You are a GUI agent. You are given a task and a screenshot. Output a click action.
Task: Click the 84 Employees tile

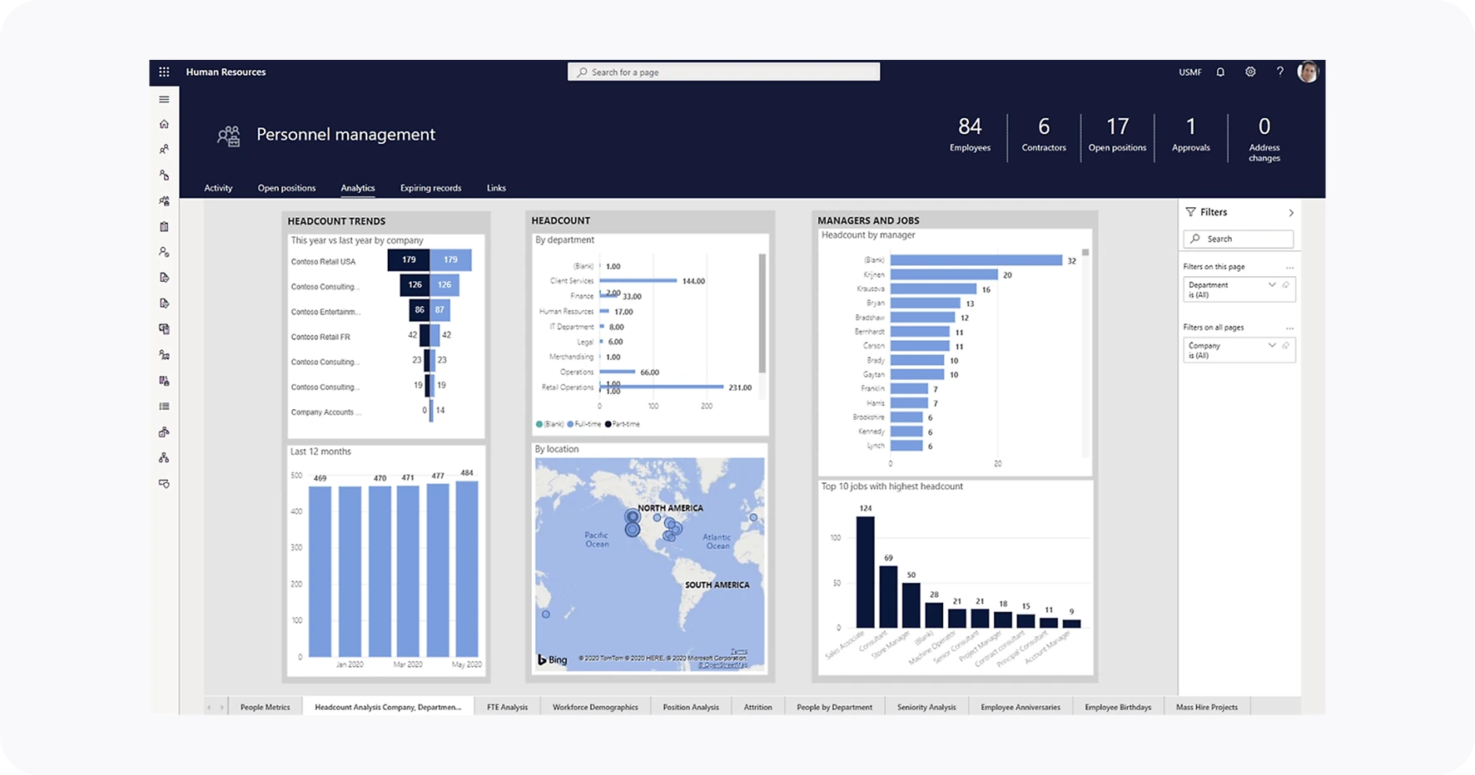tap(970, 136)
